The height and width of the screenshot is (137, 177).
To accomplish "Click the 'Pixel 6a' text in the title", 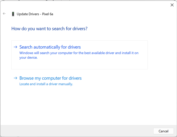I will click(48, 14).
